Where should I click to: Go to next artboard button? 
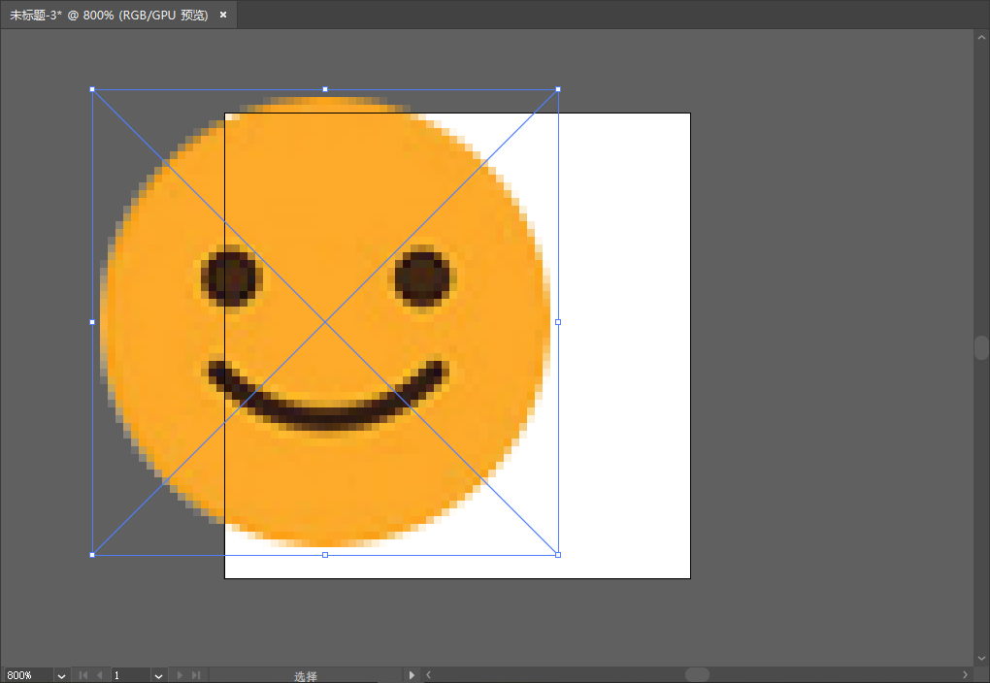click(180, 675)
